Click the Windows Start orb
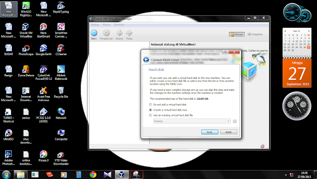Screen dimensions: 317x179 (x=6, y=175)
